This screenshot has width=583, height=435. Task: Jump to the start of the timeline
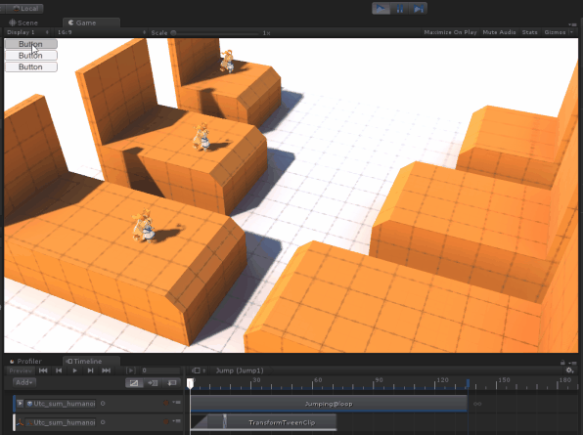click(43, 370)
